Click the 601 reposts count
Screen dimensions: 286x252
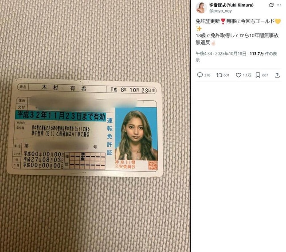(x=226, y=75)
